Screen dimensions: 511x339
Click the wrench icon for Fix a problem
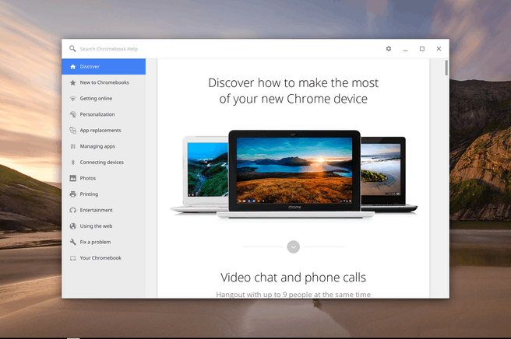(x=72, y=242)
